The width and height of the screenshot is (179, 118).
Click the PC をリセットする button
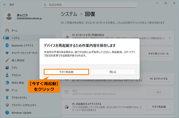(x=159, y=79)
